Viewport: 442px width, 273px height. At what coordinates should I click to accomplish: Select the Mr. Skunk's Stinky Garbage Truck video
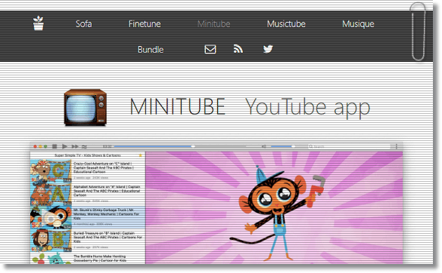[x=88, y=217]
